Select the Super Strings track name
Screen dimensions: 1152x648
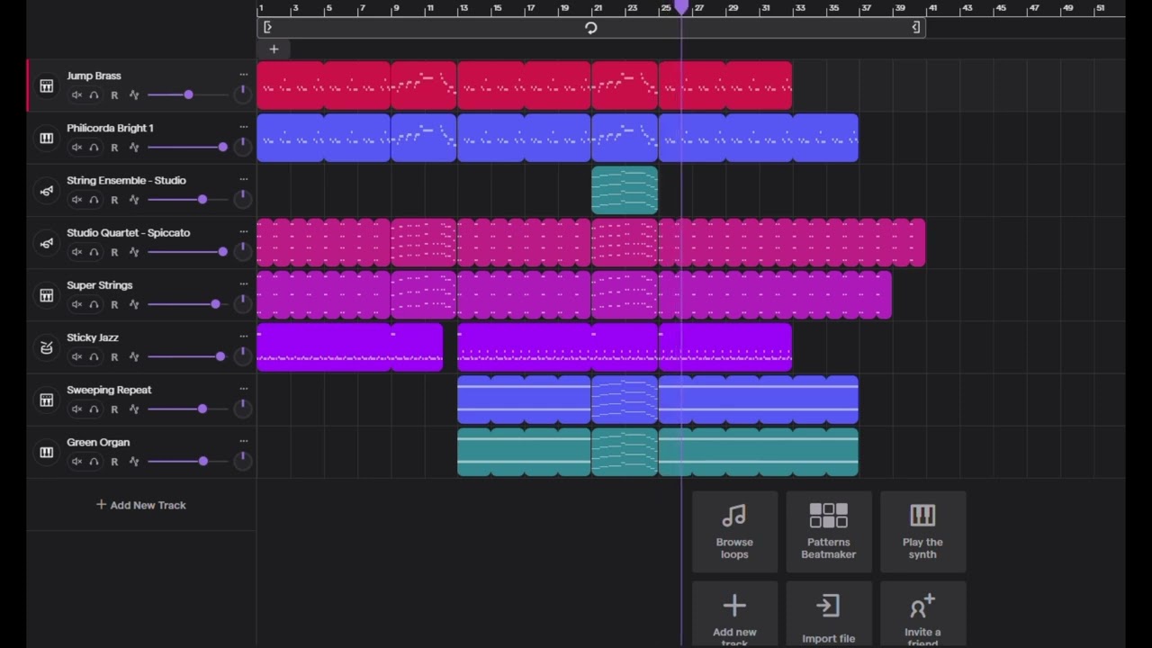pos(99,285)
